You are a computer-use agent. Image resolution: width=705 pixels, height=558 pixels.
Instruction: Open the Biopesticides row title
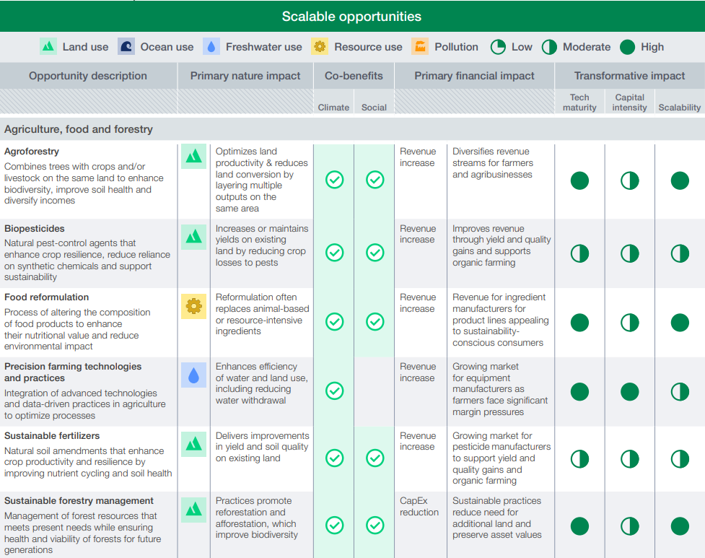[x=35, y=229]
